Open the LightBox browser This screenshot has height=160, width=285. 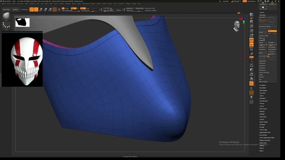tap(16, 9)
